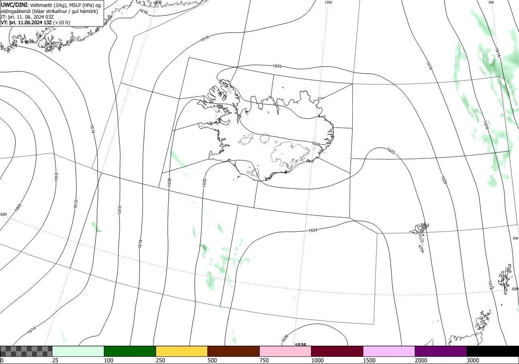This screenshot has height=364, width=519.
Task: Pick the maroon 1000–1500 legend swatch
Action: 337,351
